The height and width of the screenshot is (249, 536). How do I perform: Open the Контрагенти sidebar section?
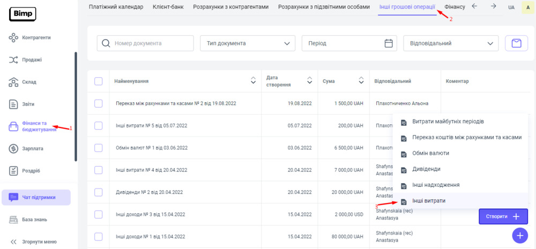point(36,37)
